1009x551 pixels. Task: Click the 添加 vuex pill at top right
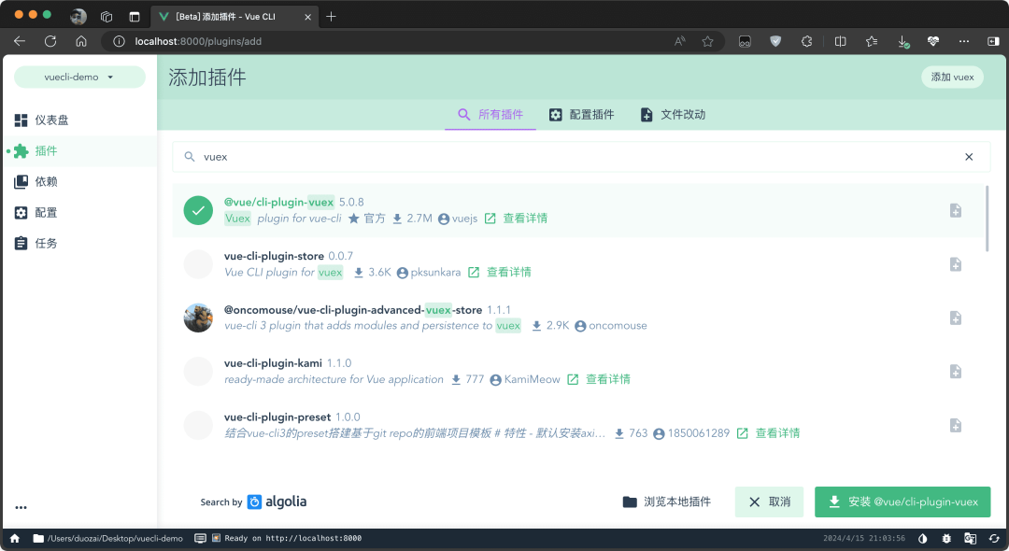point(952,78)
